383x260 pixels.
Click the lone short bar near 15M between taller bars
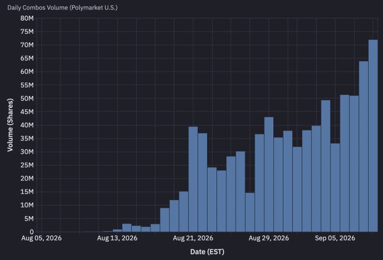(x=250, y=212)
